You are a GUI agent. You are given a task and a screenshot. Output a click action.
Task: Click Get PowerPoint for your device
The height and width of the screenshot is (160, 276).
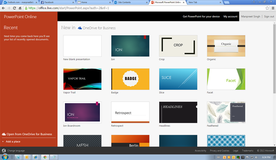click(x=201, y=16)
